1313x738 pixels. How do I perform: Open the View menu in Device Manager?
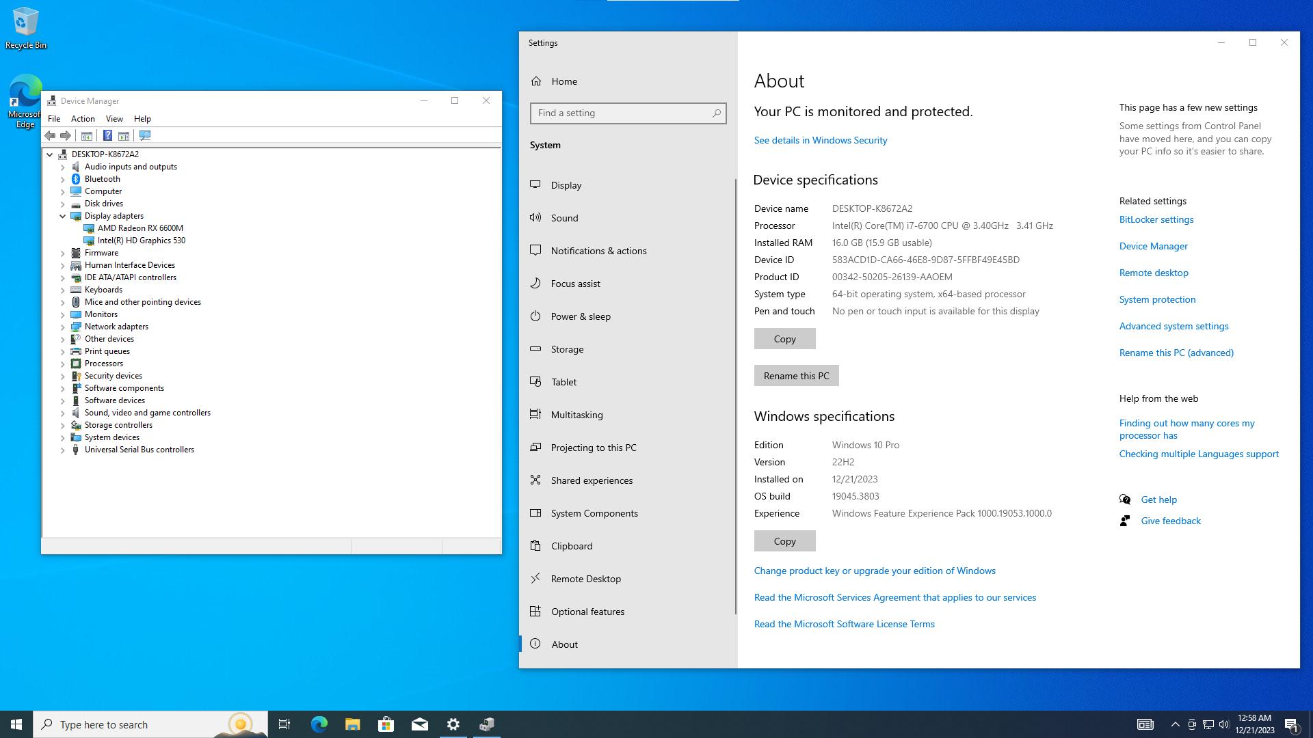[x=114, y=119]
